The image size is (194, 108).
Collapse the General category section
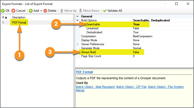click(77, 16)
